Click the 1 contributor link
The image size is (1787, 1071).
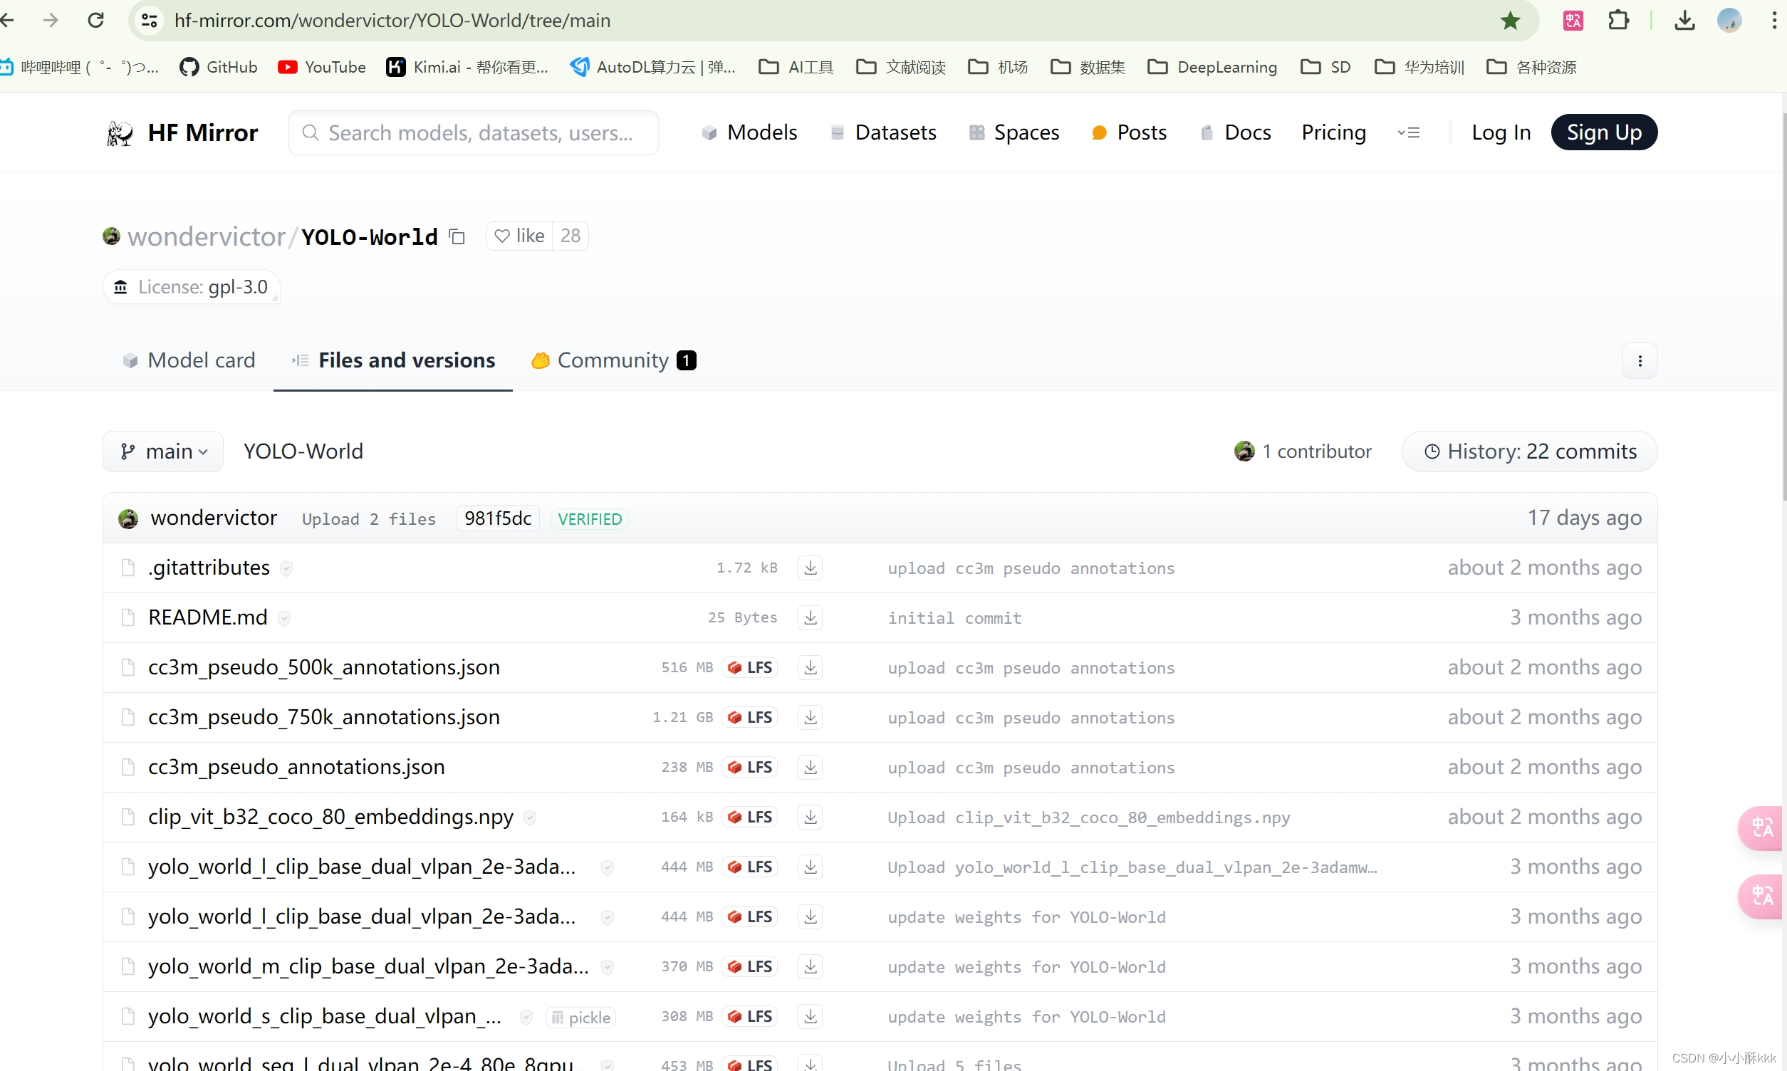1303,451
